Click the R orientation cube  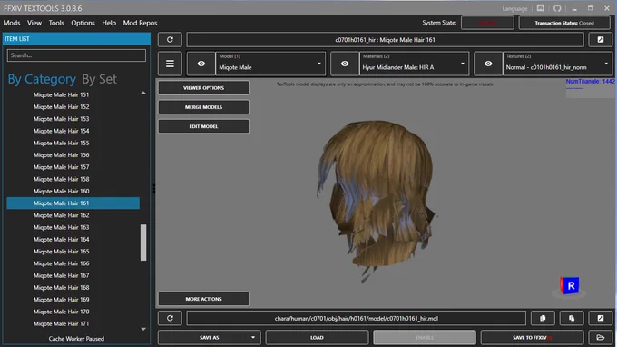(570, 286)
